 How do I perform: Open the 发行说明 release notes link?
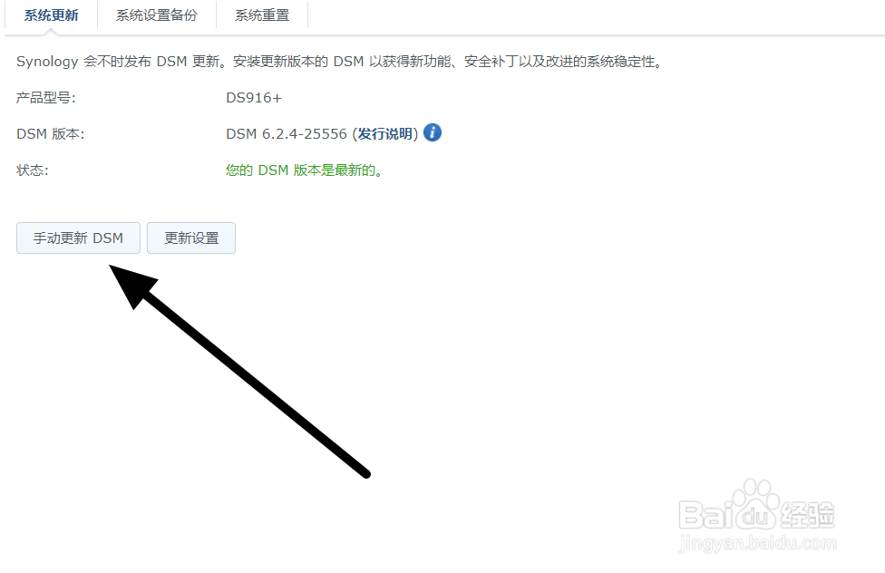coord(385,134)
